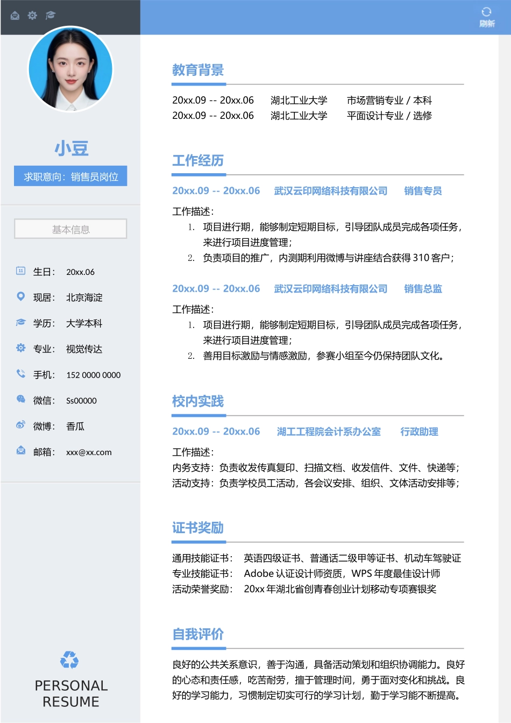Click the phone icon beside 手机
This screenshot has width=511, height=723.
click(21, 374)
